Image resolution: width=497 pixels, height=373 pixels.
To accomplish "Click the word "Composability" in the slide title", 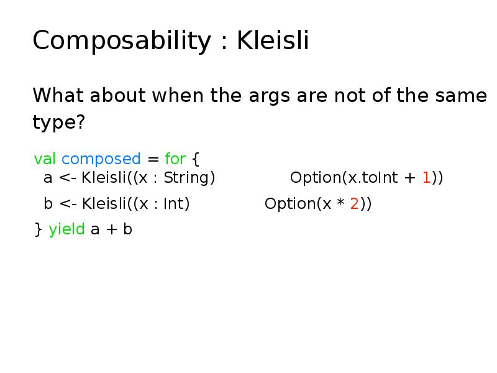I will coord(122,42).
